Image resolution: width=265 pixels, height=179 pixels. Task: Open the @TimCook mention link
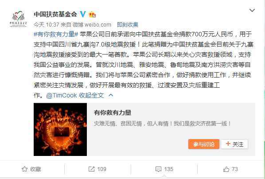coord(61,96)
